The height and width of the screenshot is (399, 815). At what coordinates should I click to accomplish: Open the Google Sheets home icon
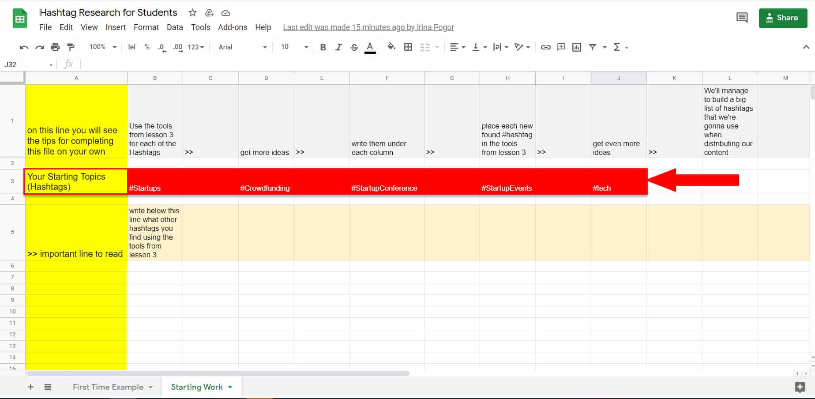(20, 19)
